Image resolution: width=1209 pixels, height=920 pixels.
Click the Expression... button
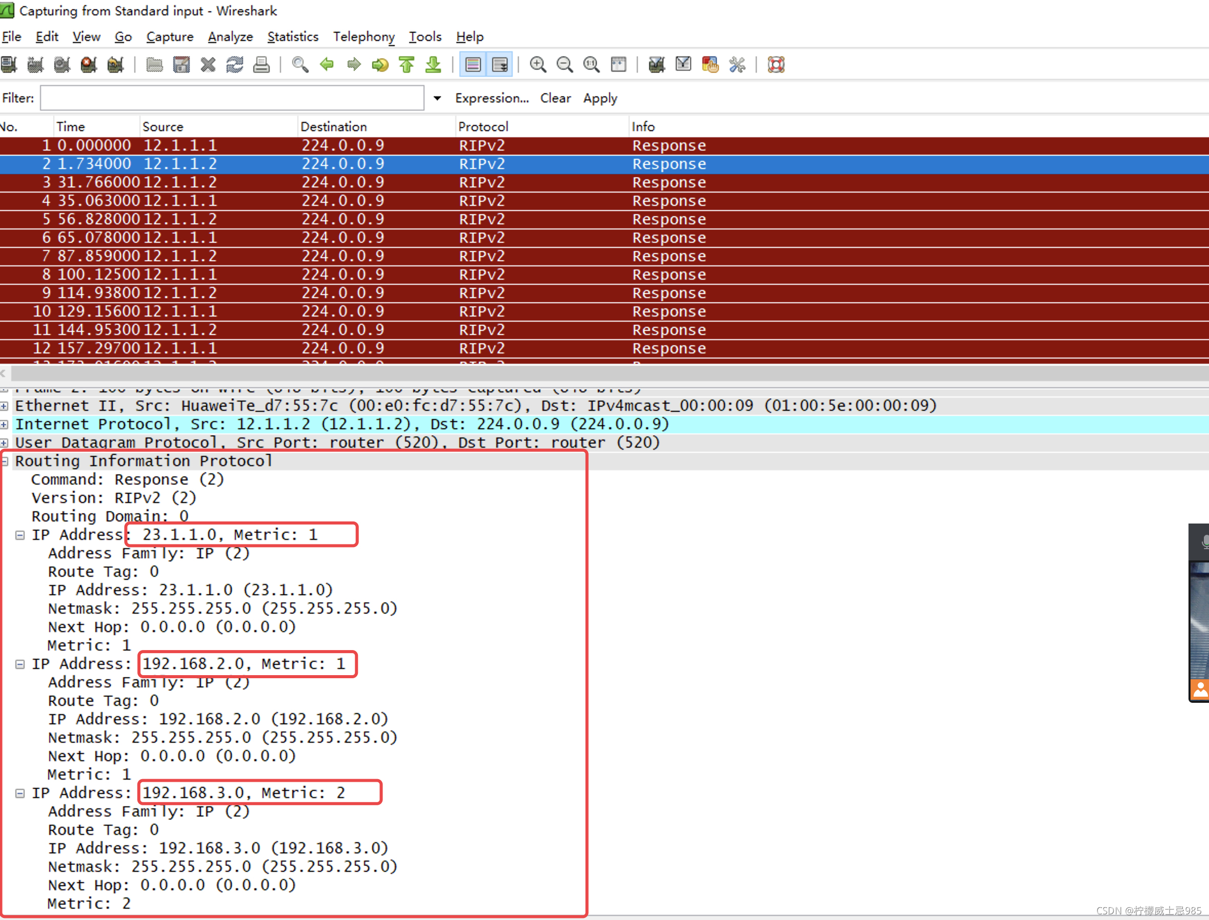pyautogui.click(x=492, y=98)
